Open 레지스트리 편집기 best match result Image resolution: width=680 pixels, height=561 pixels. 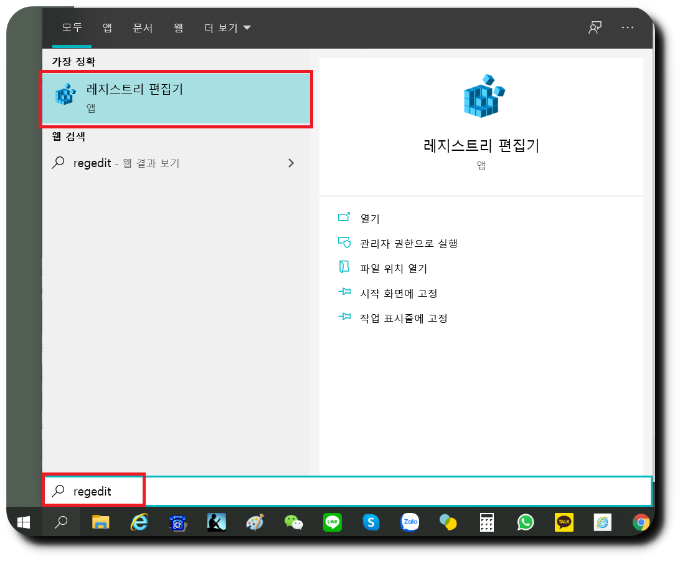click(176, 99)
